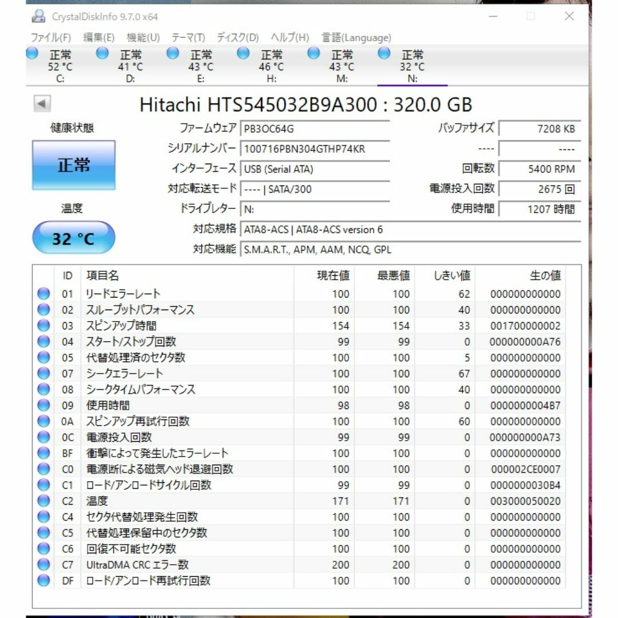Click the 現在値 column header
Image resolution: width=618 pixels, height=618 pixels.
click(x=324, y=275)
